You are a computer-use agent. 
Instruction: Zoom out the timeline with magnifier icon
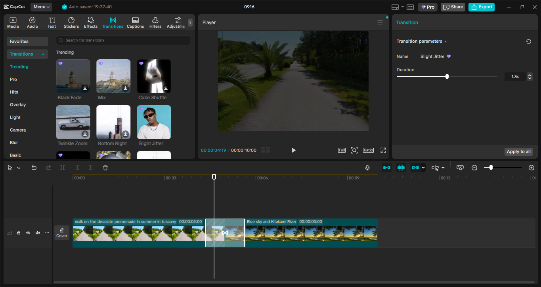point(474,168)
